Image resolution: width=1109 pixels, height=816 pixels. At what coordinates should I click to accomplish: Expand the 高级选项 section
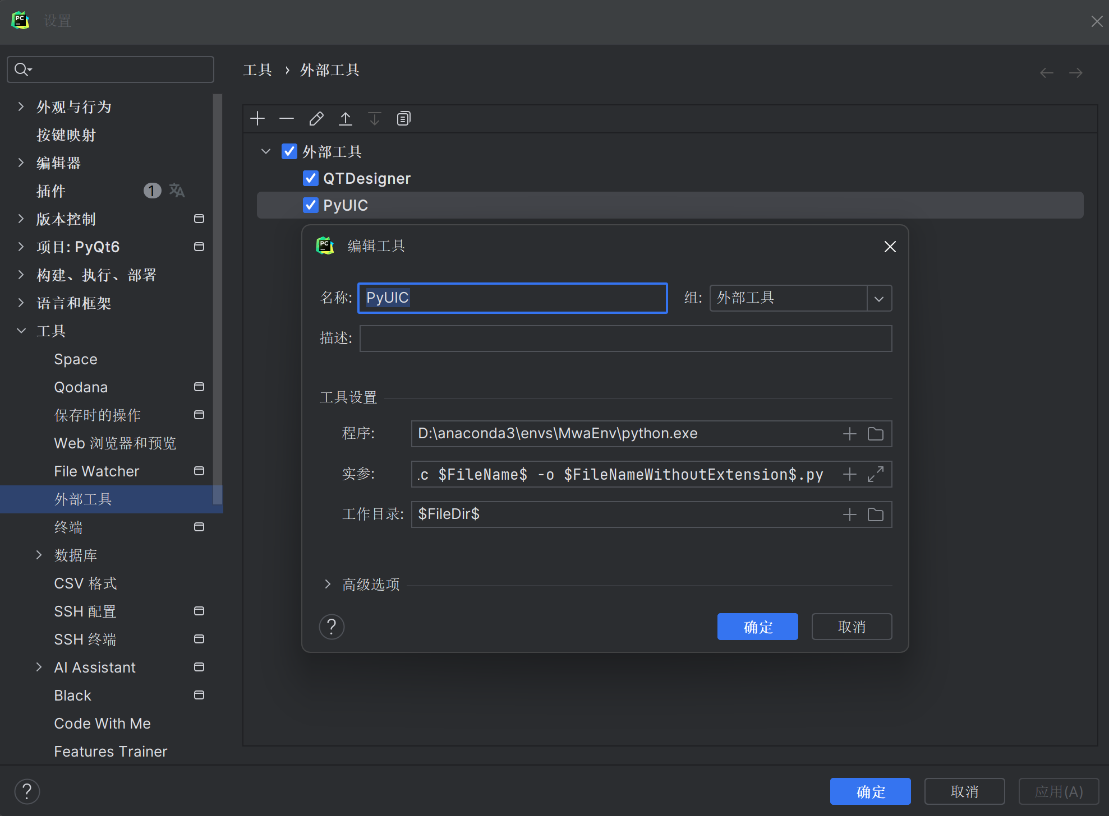tap(328, 584)
